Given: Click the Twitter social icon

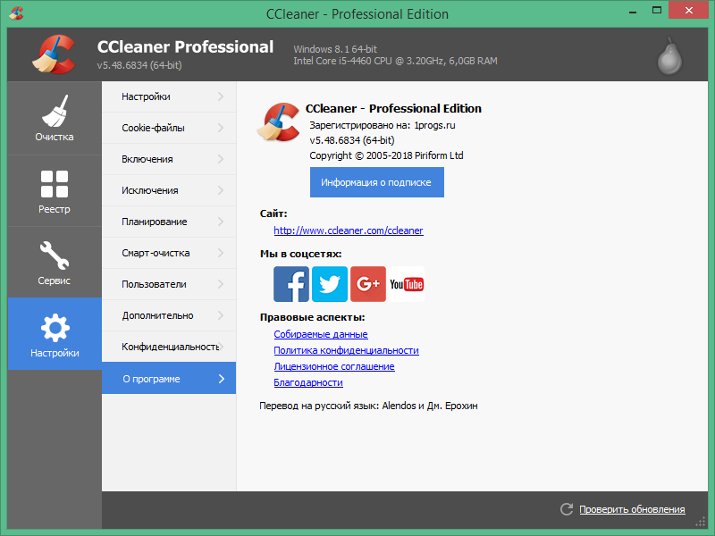Looking at the screenshot, I should (330, 283).
